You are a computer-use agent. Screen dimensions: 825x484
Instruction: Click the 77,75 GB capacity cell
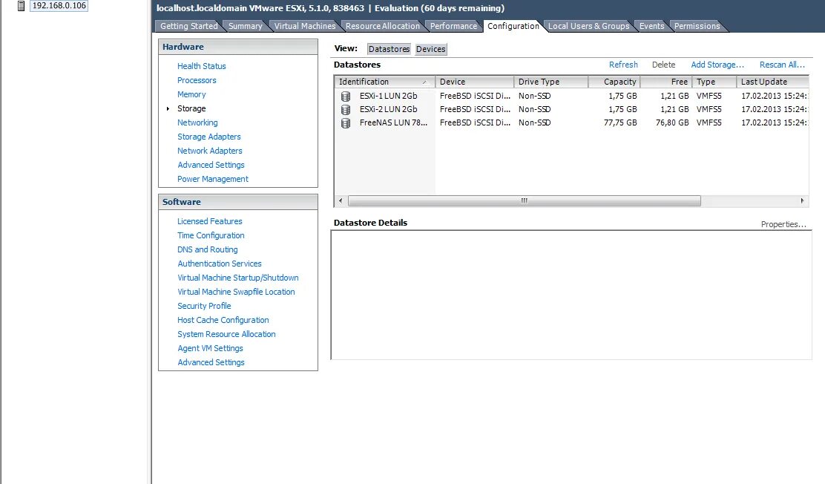pyautogui.click(x=619, y=122)
